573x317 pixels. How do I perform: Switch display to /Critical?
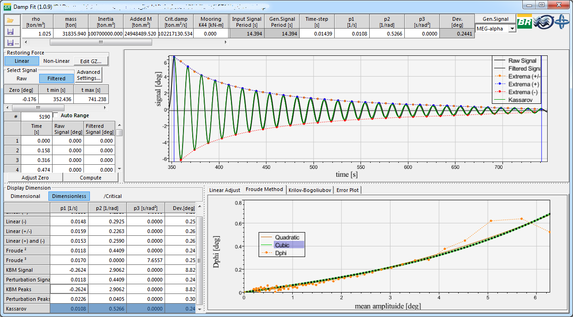pos(112,196)
